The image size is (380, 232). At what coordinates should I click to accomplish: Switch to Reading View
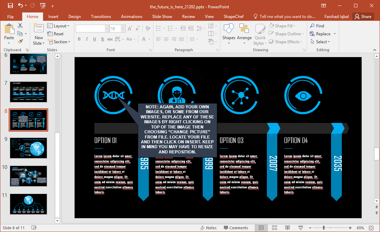pos(287,227)
